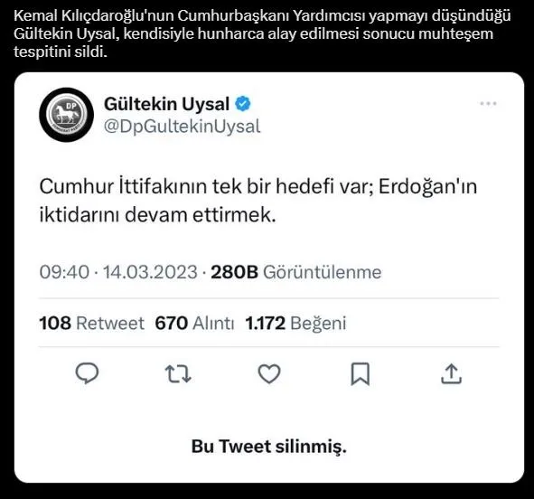534x499 pixels.
Task: Click the 09:40 timestamp
Action: [64, 272]
